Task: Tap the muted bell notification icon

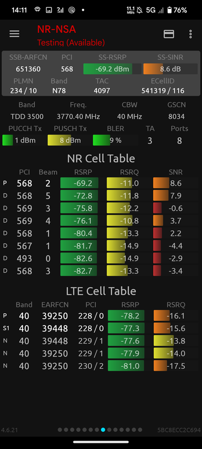Action: click(x=140, y=10)
